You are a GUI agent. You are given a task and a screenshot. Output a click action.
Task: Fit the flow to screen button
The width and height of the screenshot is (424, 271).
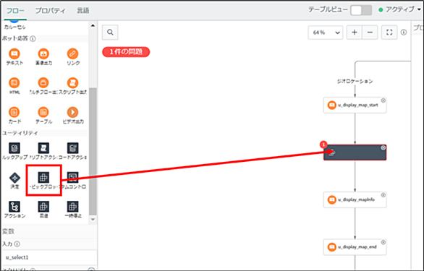(389, 33)
